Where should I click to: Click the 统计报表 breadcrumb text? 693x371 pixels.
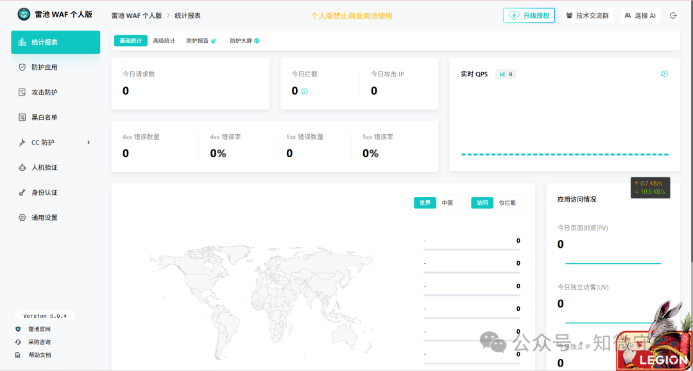188,15
